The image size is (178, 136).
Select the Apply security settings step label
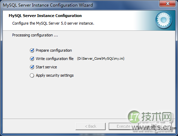55,75
